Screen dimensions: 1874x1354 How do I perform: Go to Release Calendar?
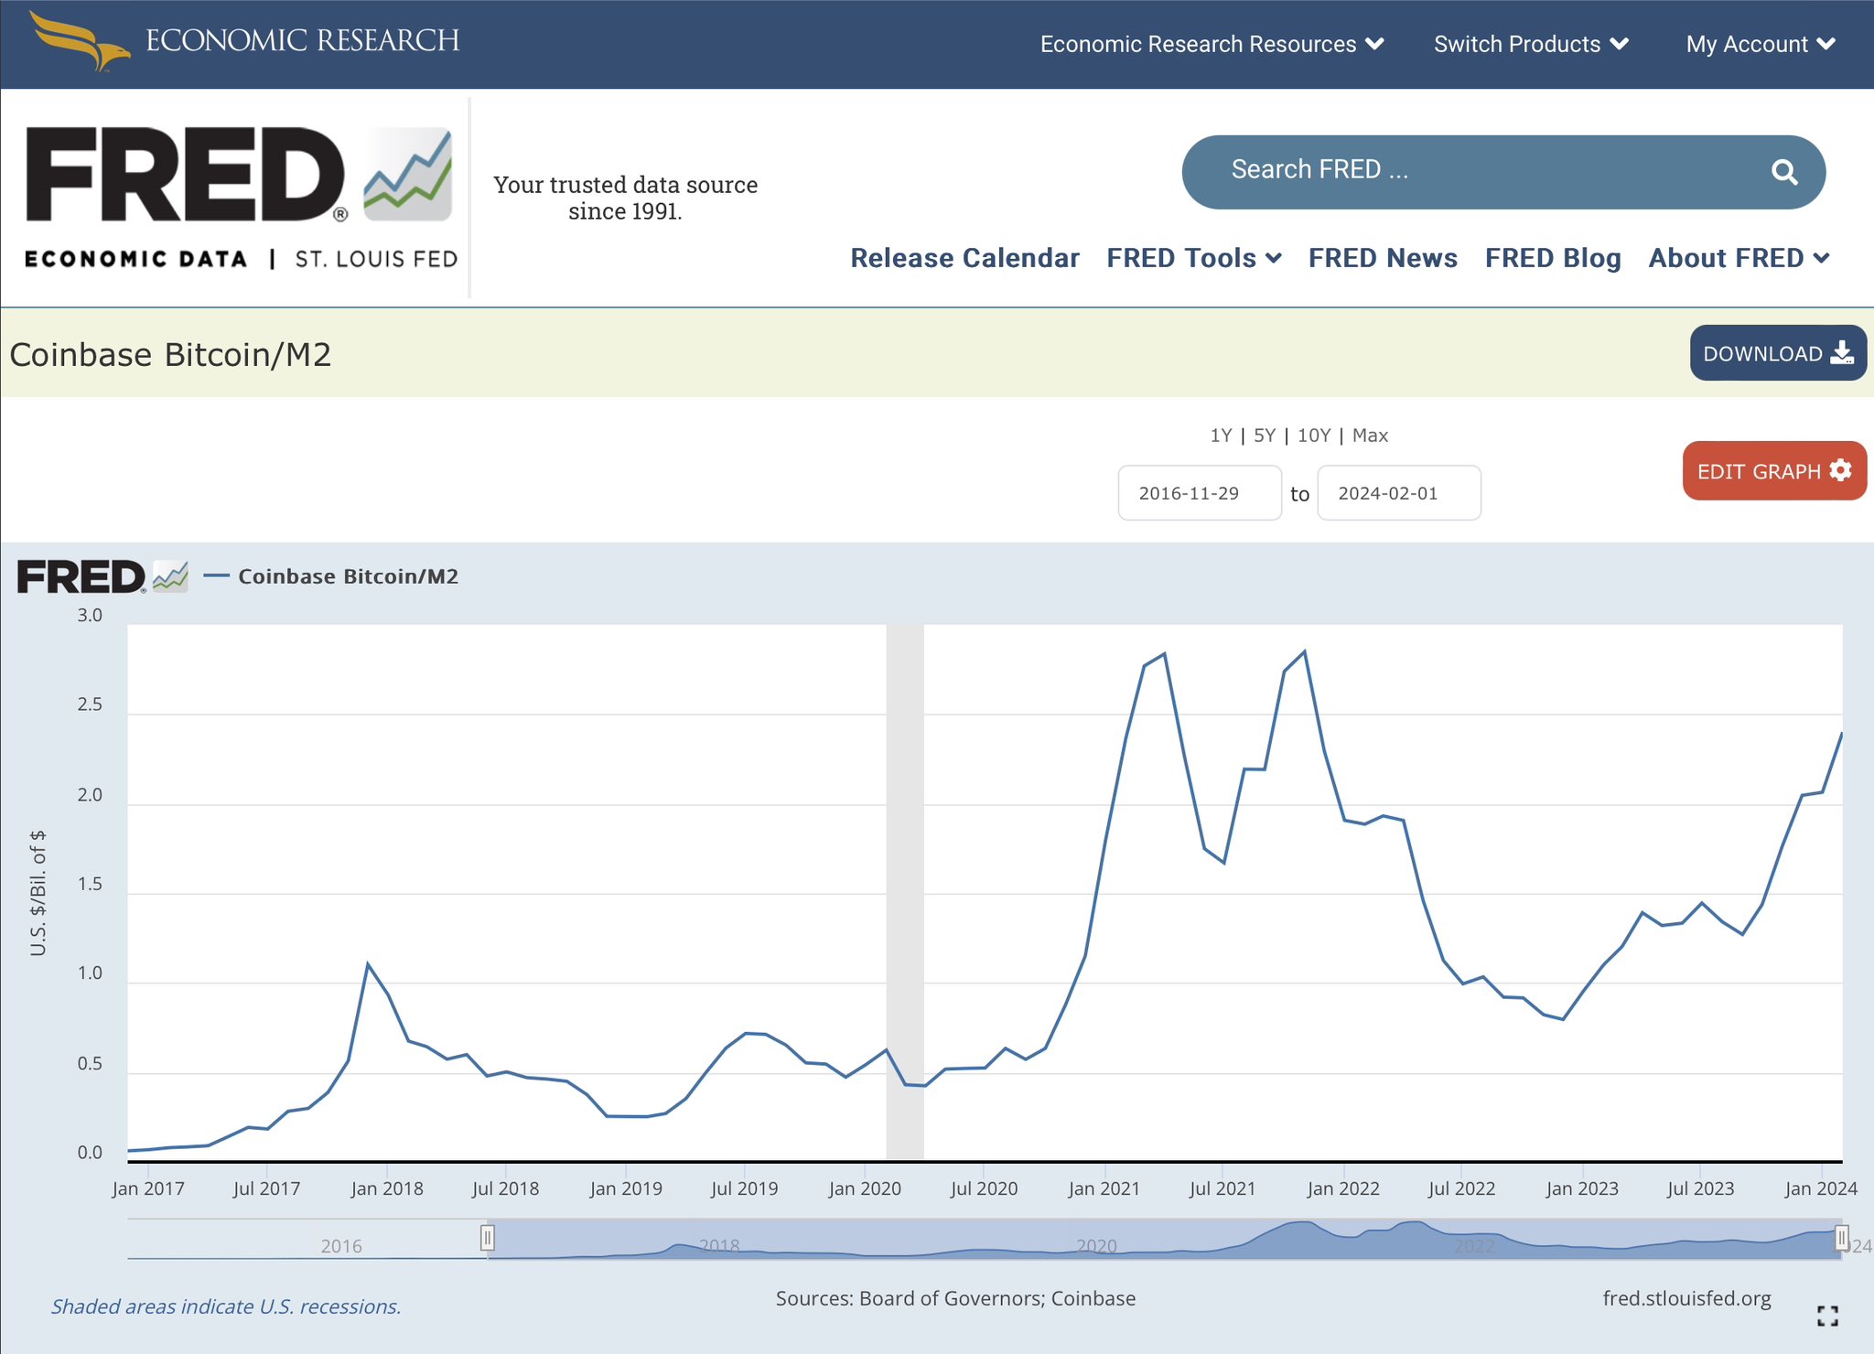(x=964, y=258)
